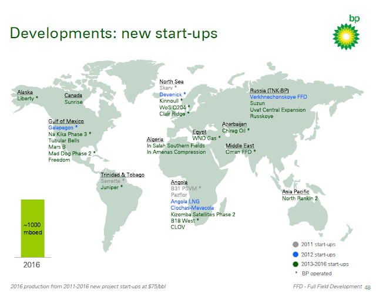Click blue 'Verkhnechonskoye FFD' label
The height and width of the screenshot is (293, 376).
click(x=278, y=97)
